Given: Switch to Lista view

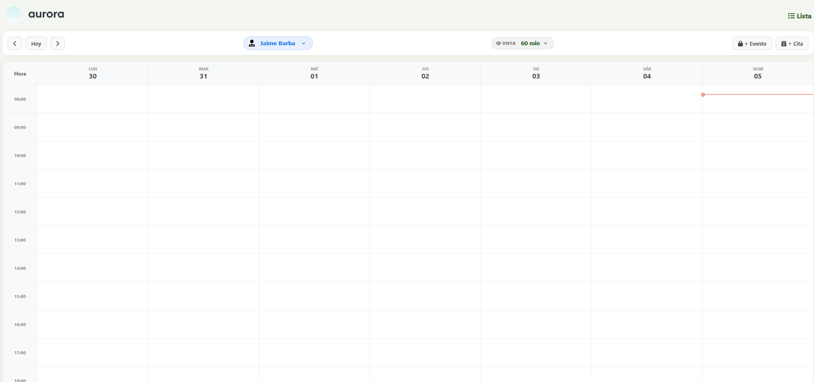Looking at the screenshot, I should 799,16.
